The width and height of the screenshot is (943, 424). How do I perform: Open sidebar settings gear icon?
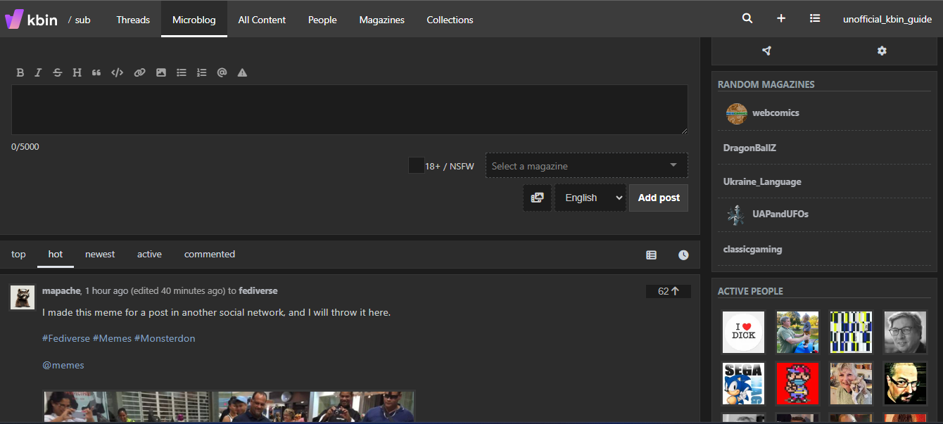coord(882,51)
